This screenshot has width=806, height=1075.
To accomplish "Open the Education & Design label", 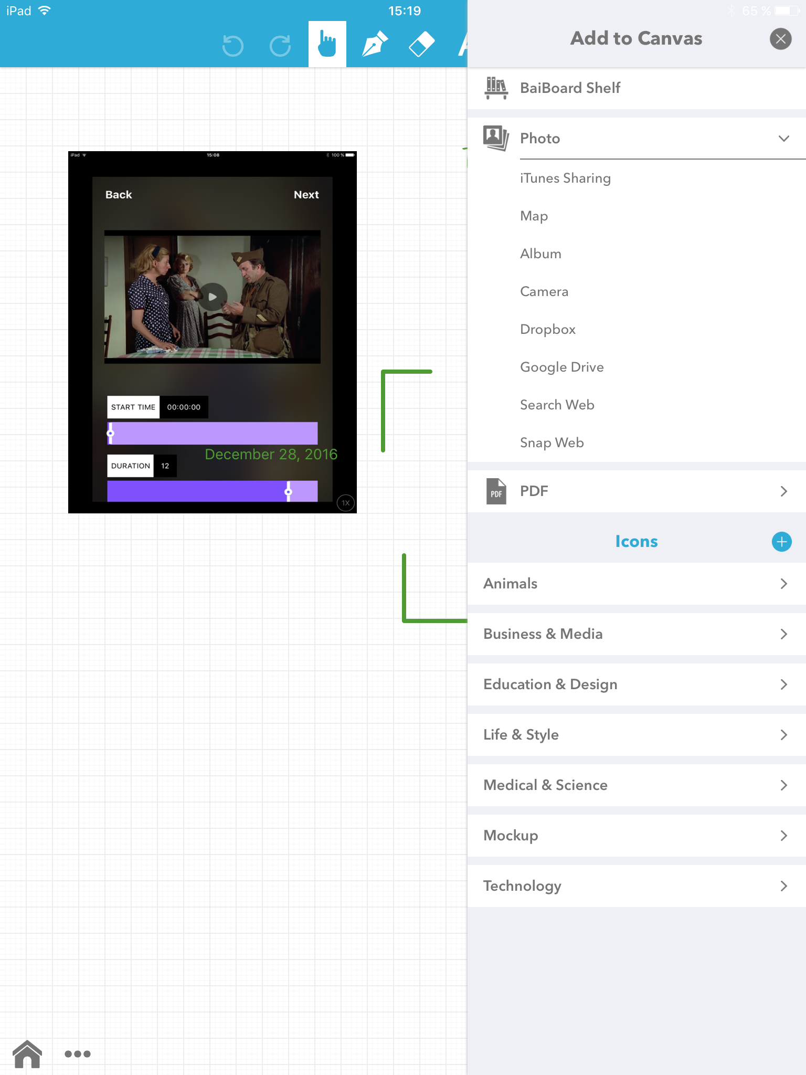I will [550, 684].
